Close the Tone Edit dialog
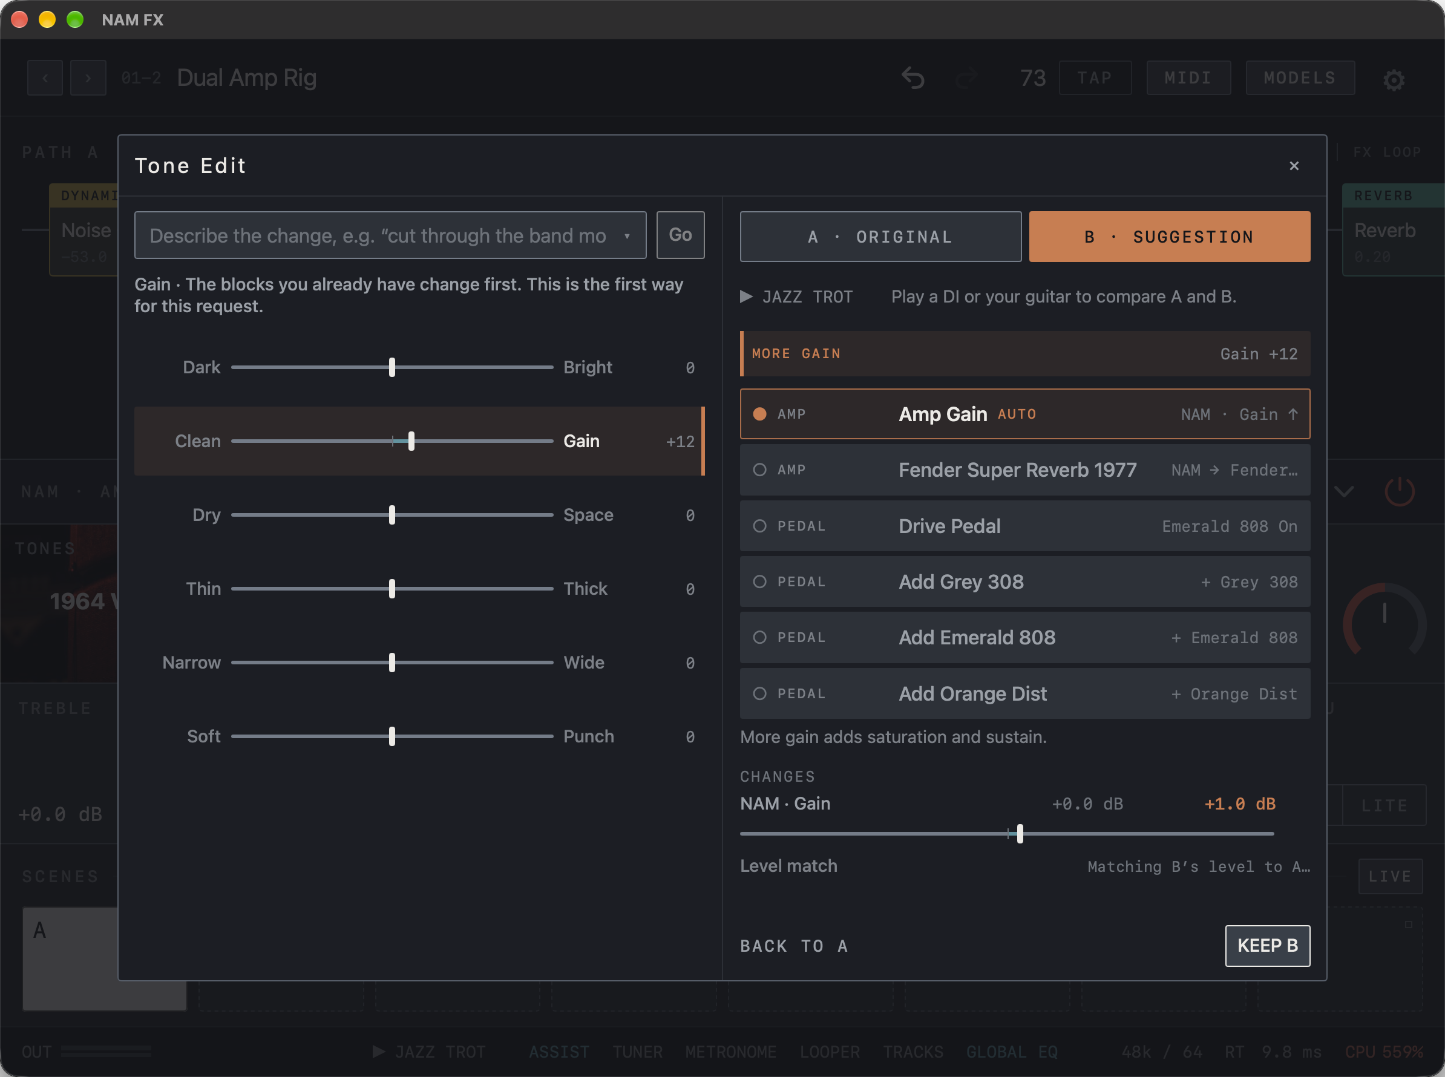The width and height of the screenshot is (1445, 1077). tap(1294, 166)
